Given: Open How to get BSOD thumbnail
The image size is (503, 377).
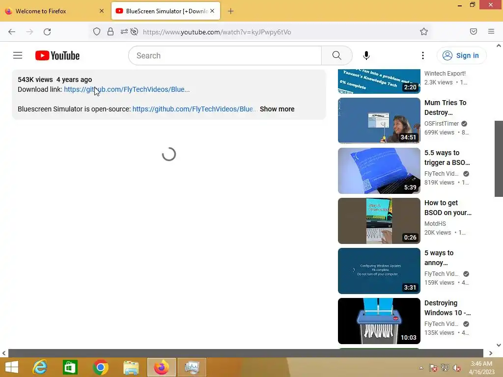Looking at the screenshot, I should 379,220.
